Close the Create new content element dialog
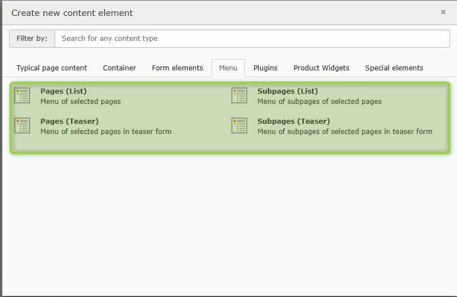This screenshot has width=457, height=297. click(443, 12)
